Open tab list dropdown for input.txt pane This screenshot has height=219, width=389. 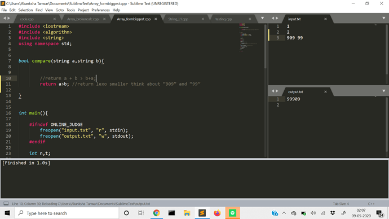pyautogui.click(x=383, y=18)
